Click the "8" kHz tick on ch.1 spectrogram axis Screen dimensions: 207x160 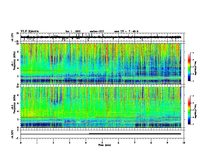click(18, 52)
